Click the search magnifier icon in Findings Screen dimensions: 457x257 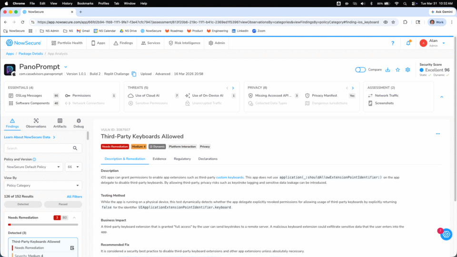75,148
